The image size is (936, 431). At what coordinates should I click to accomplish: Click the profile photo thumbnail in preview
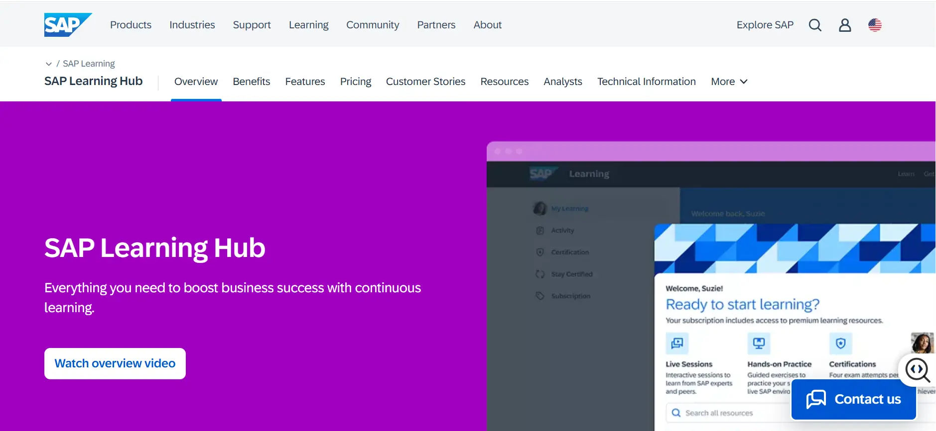pyautogui.click(x=922, y=343)
